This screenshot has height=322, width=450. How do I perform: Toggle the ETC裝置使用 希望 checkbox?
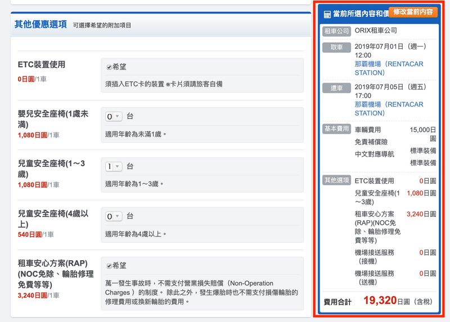pos(109,67)
